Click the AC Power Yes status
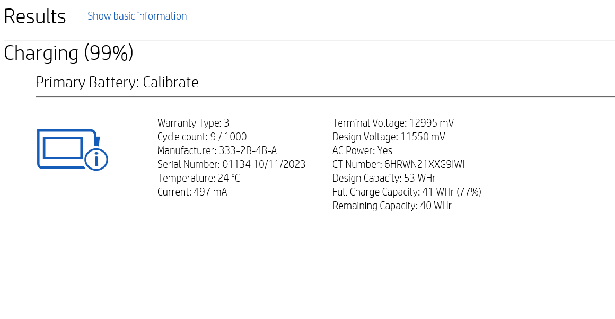615x319 pixels. [362, 150]
